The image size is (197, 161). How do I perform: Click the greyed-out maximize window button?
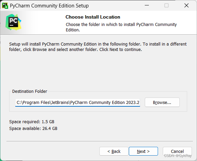click(166, 5)
